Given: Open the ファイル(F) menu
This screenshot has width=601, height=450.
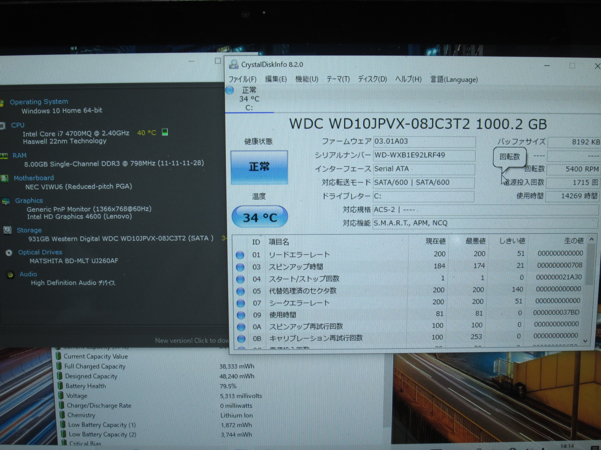Looking at the screenshot, I should 242,79.
